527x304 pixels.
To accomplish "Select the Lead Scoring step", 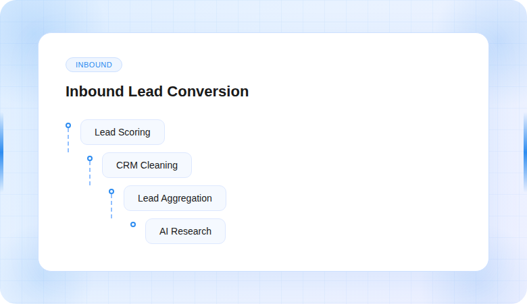I will (122, 132).
